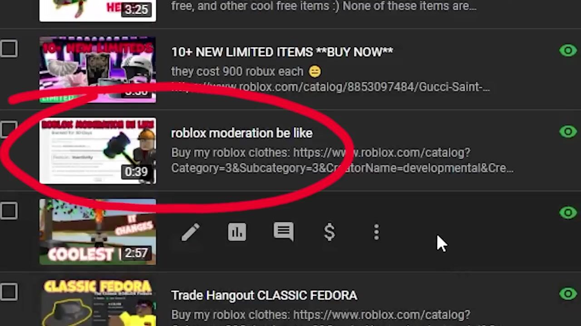Viewport: 581px width, 326px height.
Task: Click the 10+ NEW LIMITED thumbnail
Action: 98,70
